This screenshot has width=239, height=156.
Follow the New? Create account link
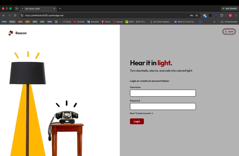(x=141, y=113)
